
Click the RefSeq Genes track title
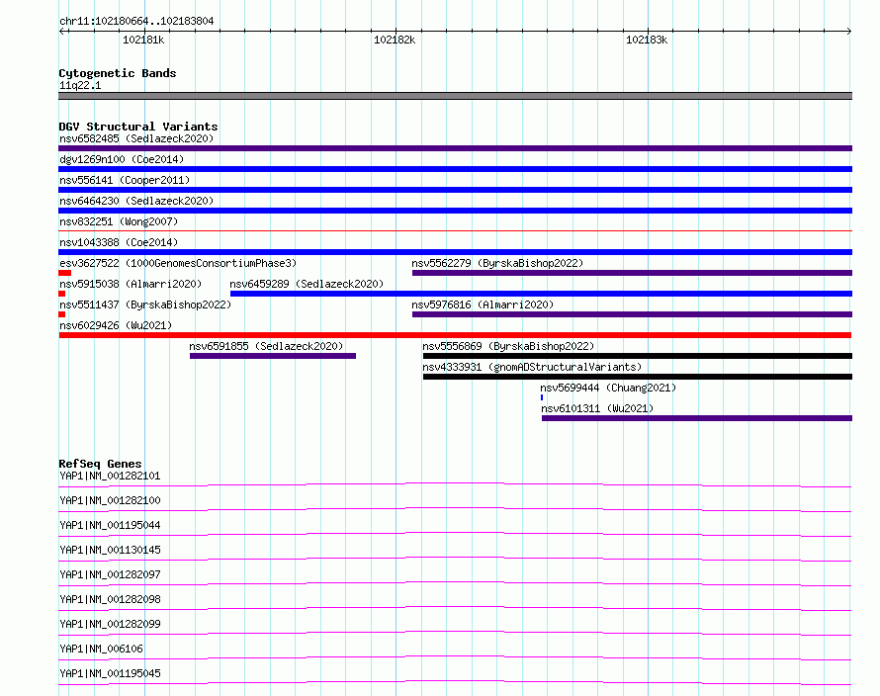(x=100, y=464)
